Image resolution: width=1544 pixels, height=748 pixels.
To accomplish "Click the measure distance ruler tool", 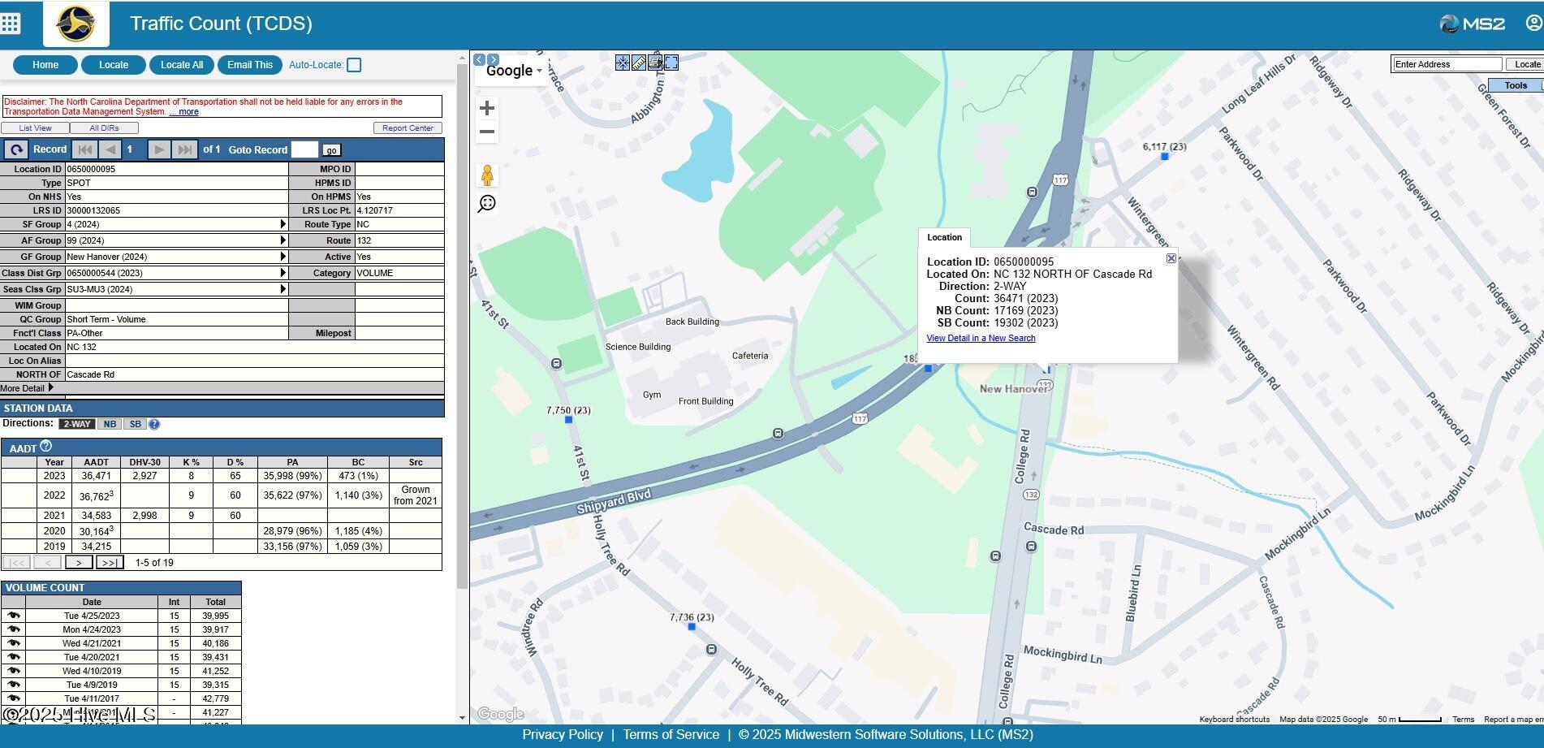I will [x=639, y=63].
